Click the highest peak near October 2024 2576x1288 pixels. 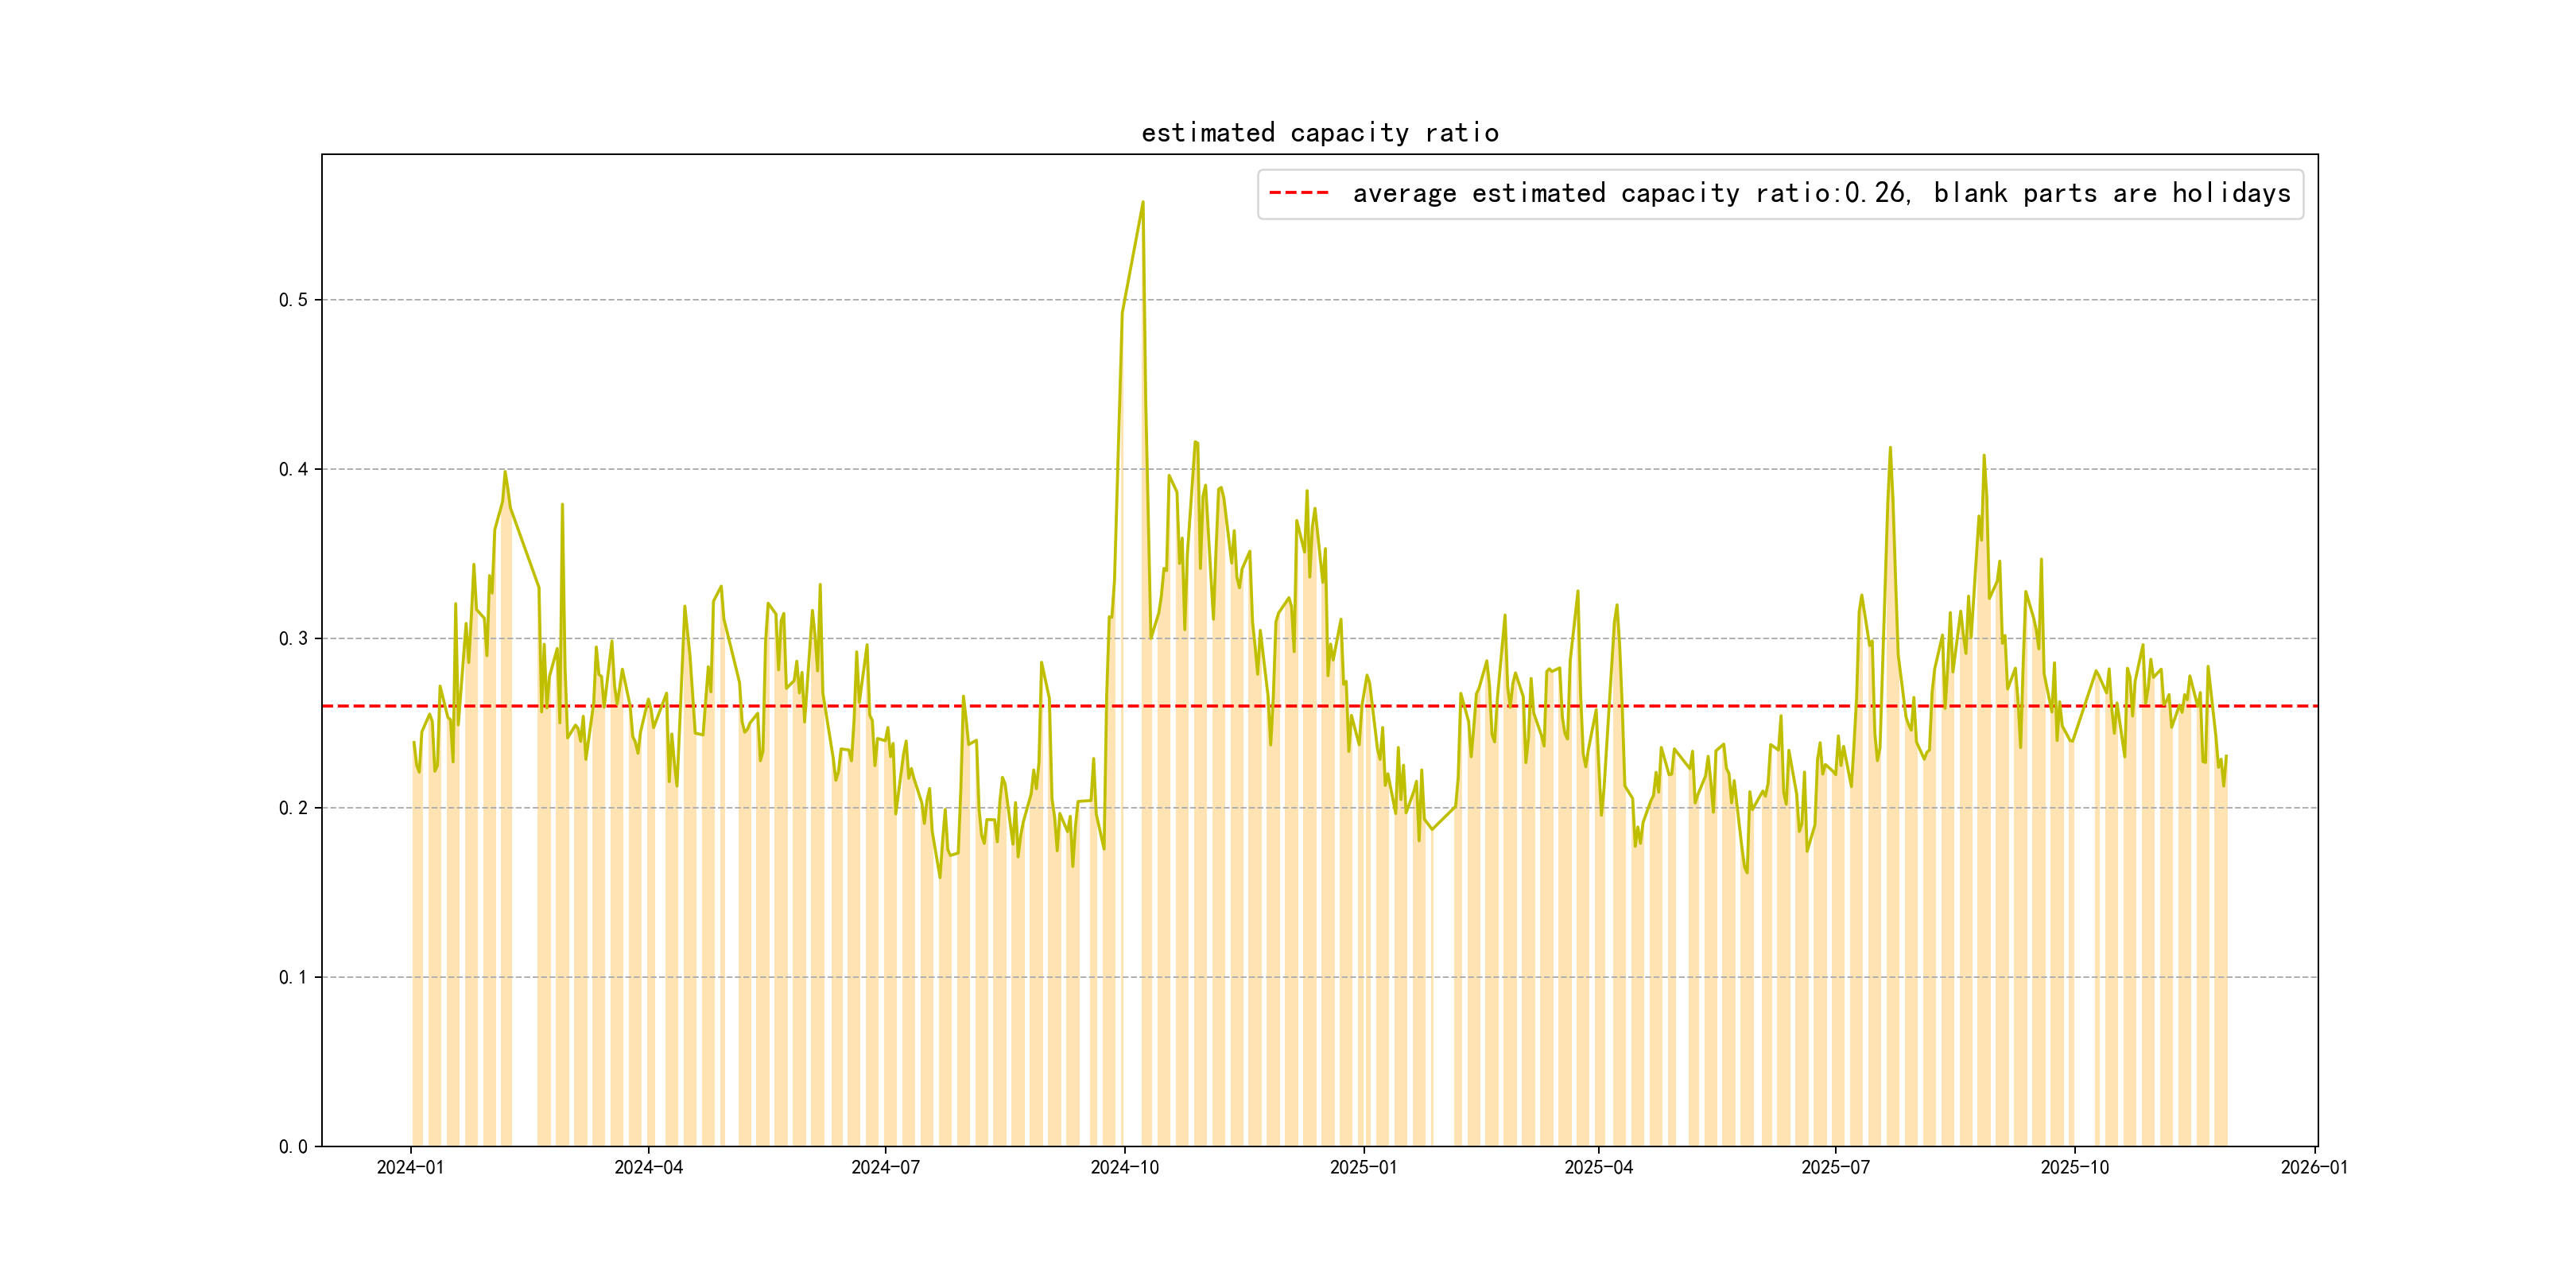click(1143, 203)
